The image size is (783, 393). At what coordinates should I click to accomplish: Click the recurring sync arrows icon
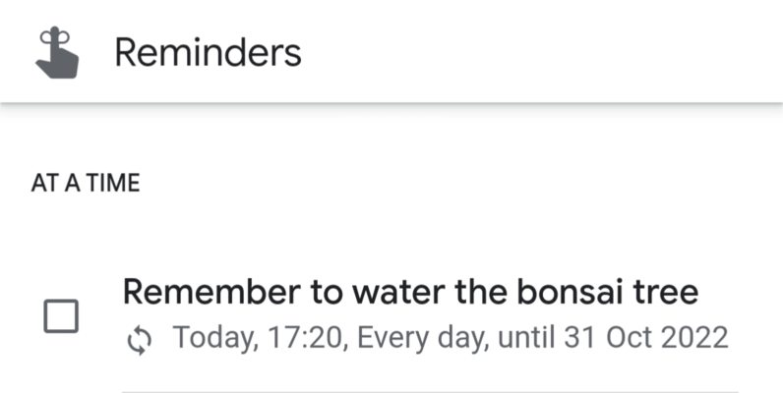coord(141,340)
